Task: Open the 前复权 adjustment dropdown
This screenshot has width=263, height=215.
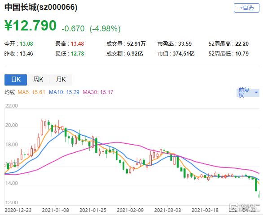Action: pyautogui.click(x=248, y=93)
